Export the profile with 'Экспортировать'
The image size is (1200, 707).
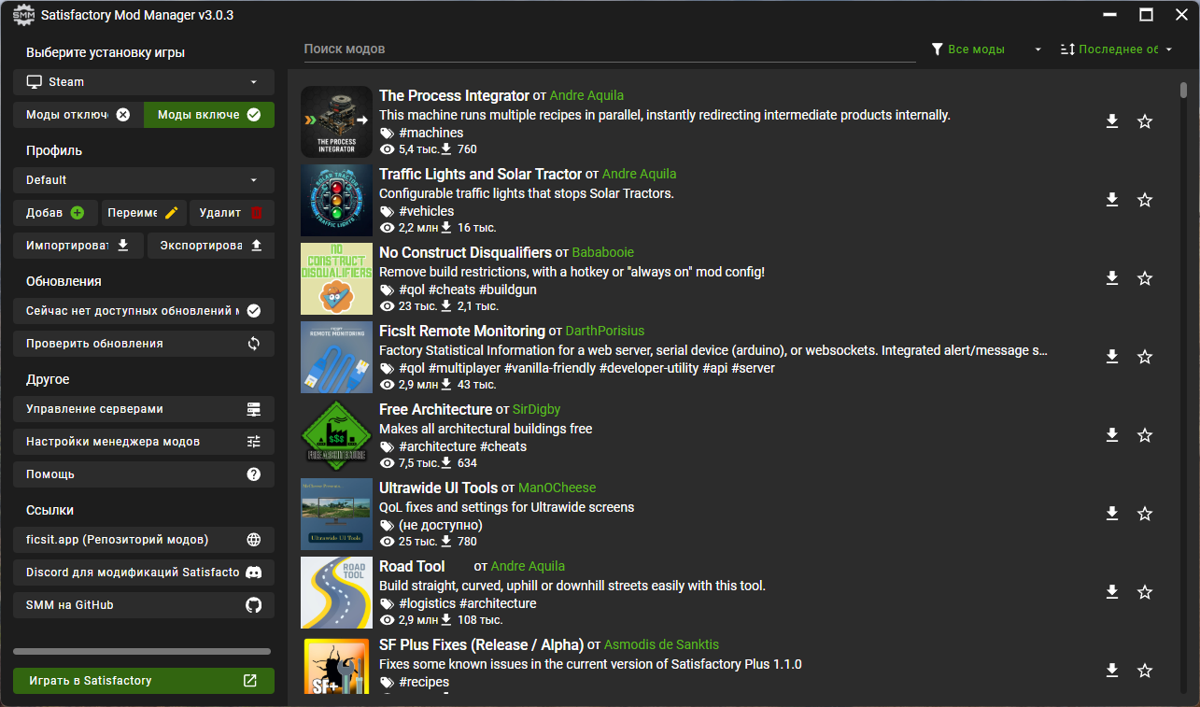point(211,246)
